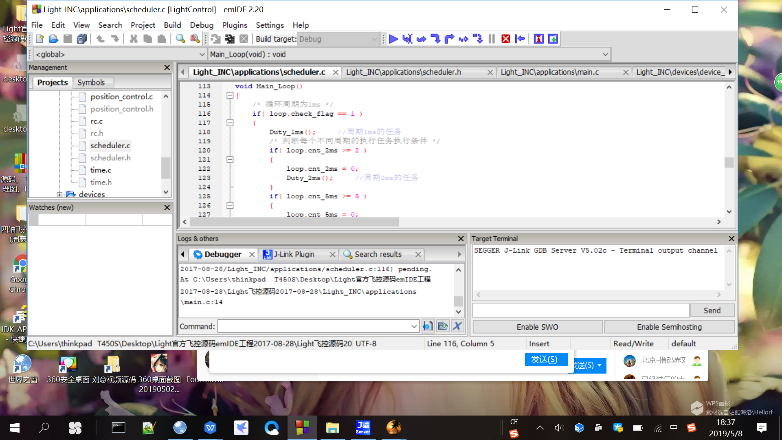This screenshot has height=440, width=782.
Task: Click the Enable Semihosting button
Action: 669,327
